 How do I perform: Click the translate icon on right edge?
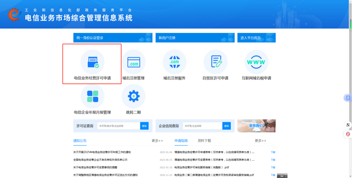pyautogui.click(x=348, y=98)
